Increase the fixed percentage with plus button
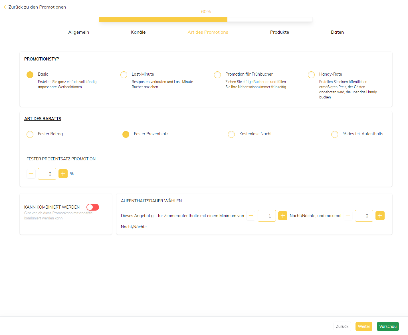The image size is (408, 335). point(63,174)
